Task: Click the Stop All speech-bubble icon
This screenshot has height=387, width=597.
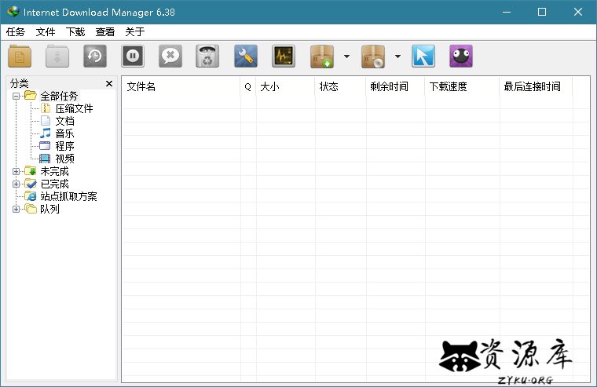Action: (170, 57)
